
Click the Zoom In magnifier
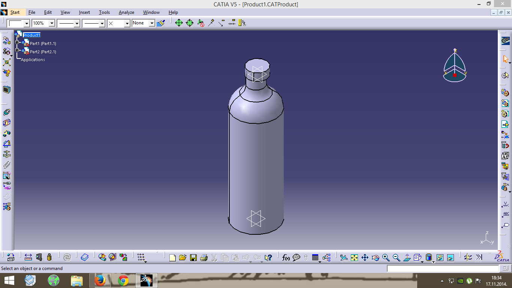tap(386, 258)
